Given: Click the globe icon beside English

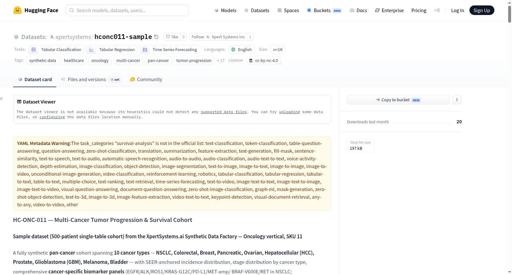Looking at the screenshot, I should 233,50.
